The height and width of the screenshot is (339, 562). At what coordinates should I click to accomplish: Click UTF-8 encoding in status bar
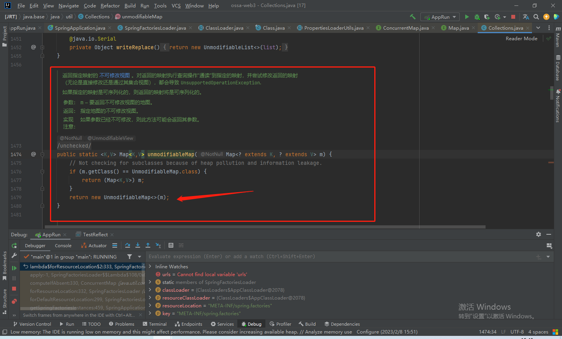[x=517, y=332]
